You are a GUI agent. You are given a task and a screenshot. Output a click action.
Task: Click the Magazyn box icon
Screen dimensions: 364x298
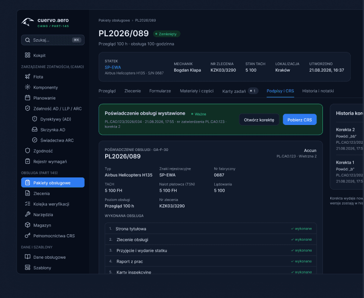[27, 225]
